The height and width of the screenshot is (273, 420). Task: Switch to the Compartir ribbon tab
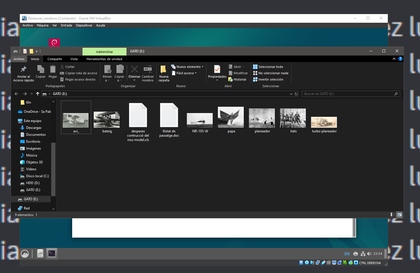[55, 59]
